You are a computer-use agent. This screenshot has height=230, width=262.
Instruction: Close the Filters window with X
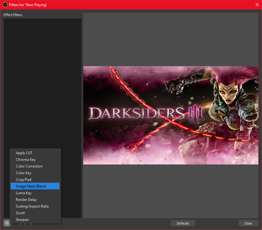pyautogui.click(x=257, y=5)
